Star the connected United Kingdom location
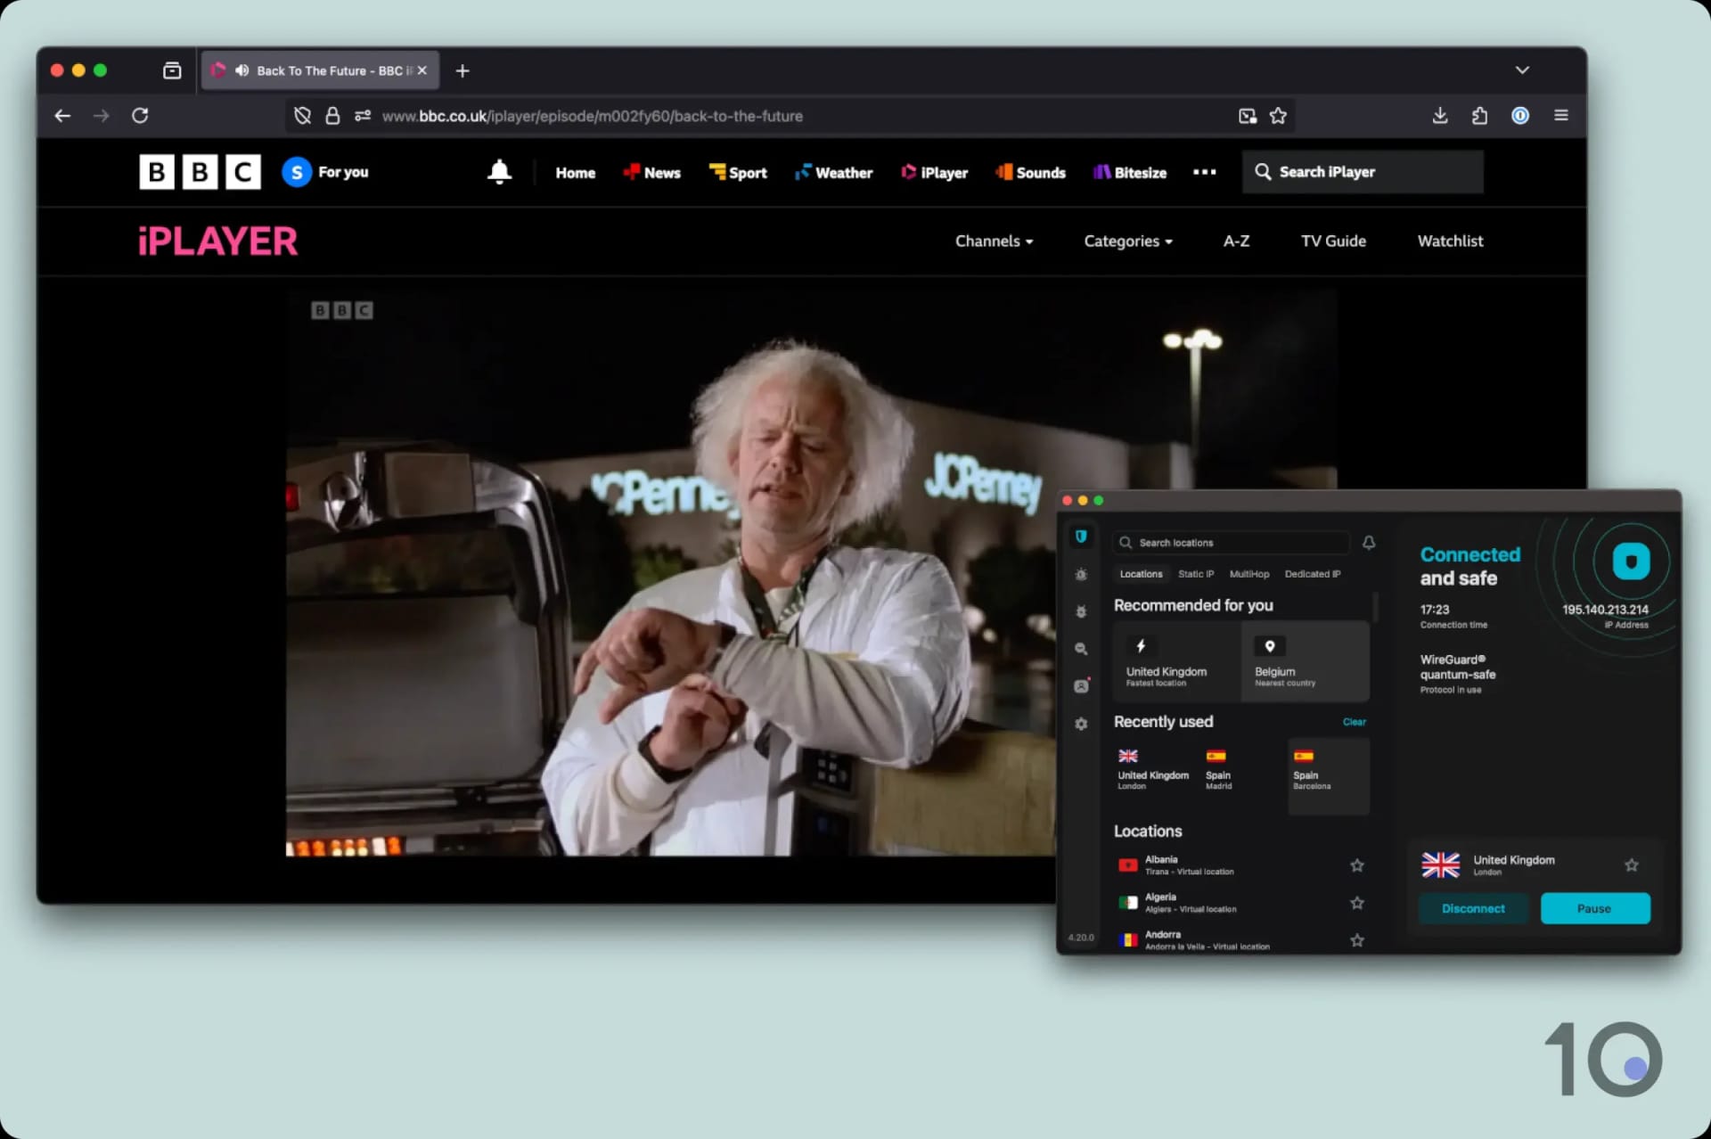The width and height of the screenshot is (1711, 1139). [x=1632, y=864]
